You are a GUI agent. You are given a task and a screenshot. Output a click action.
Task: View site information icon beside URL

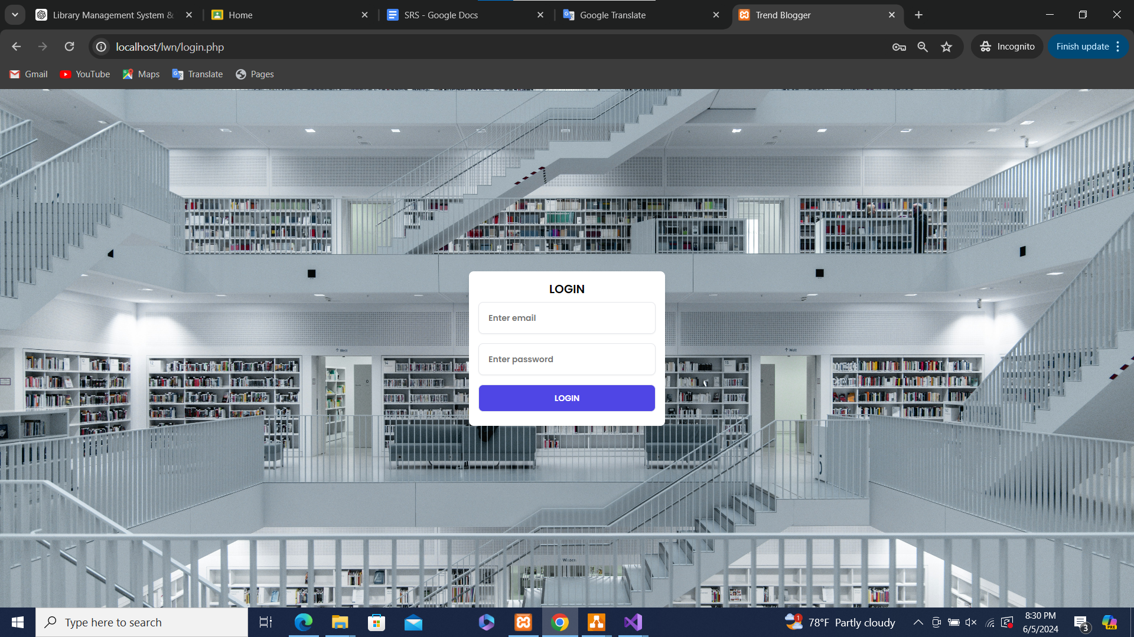(x=102, y=47)
